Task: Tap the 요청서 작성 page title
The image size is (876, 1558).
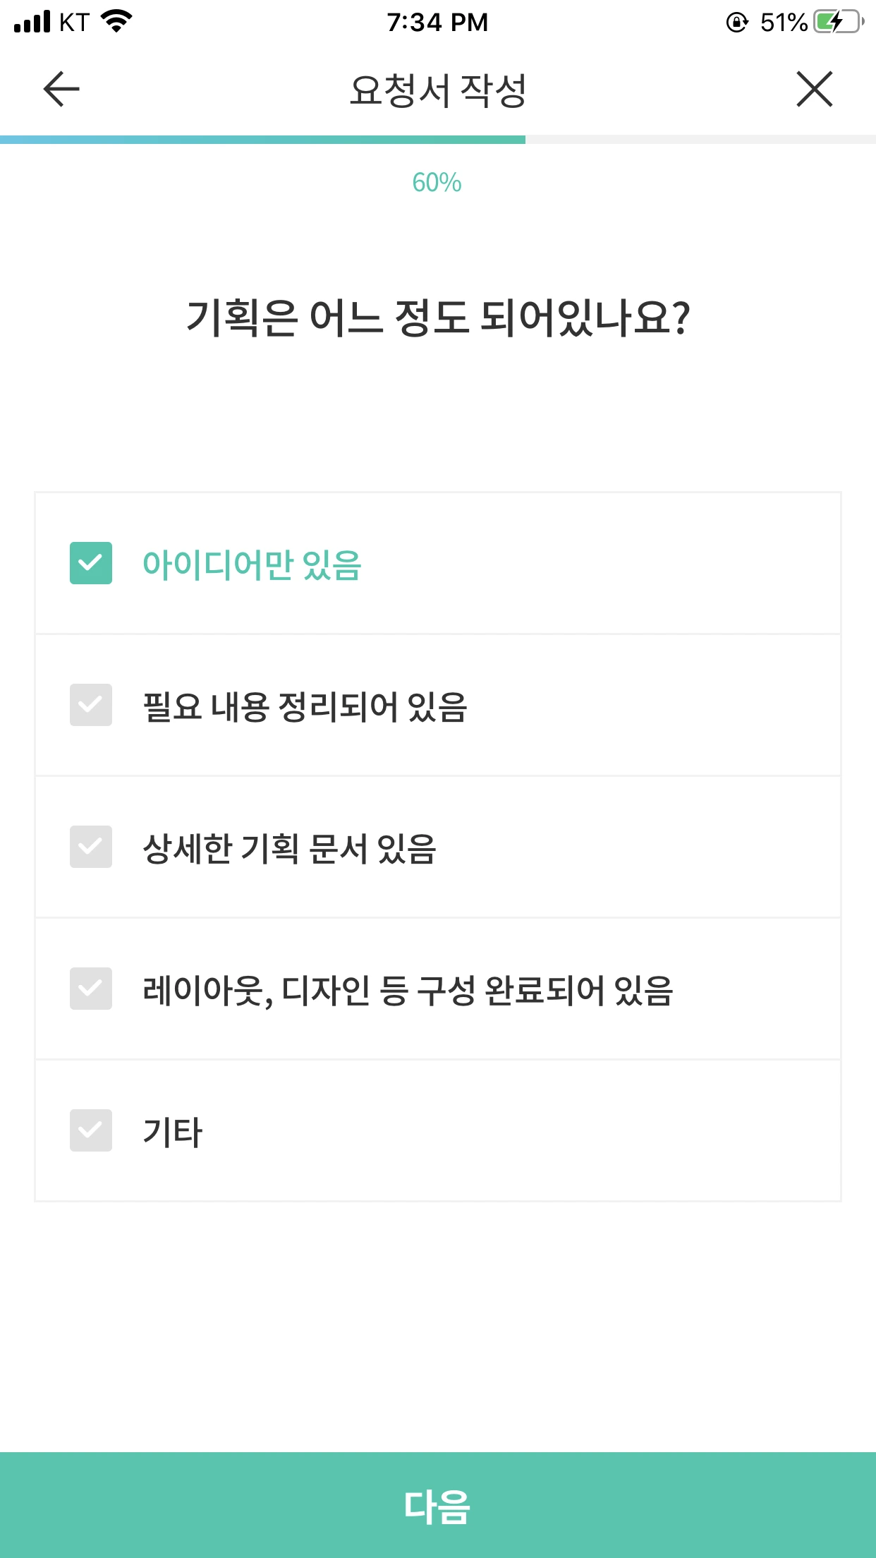Action: click(438, 90)
